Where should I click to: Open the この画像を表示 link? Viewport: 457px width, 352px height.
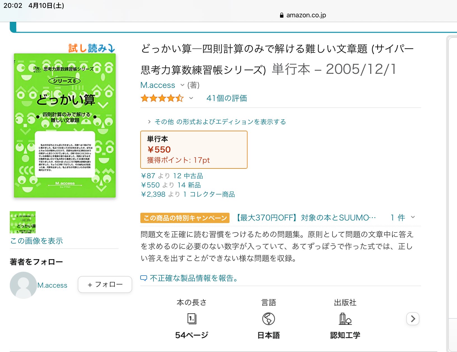[x=36, y=241]
